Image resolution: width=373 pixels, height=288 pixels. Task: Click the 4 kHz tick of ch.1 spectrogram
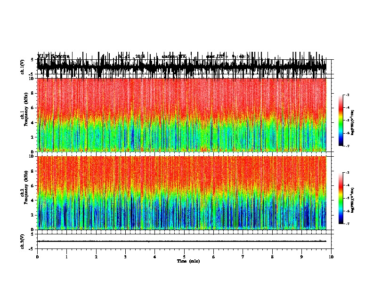coord(33,123)
